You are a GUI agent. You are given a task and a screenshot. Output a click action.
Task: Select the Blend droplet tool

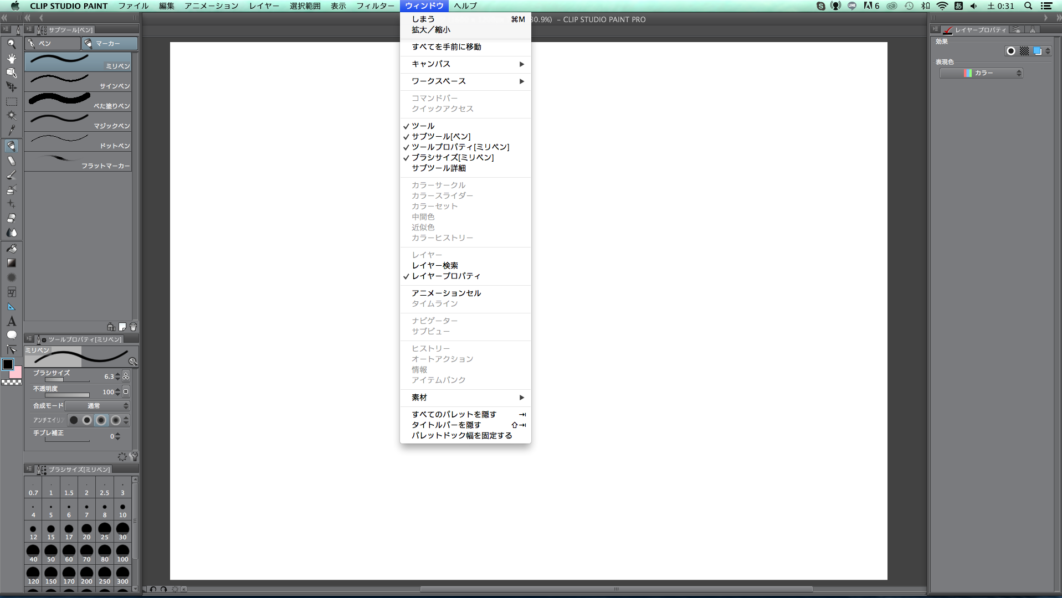[11, 233]
